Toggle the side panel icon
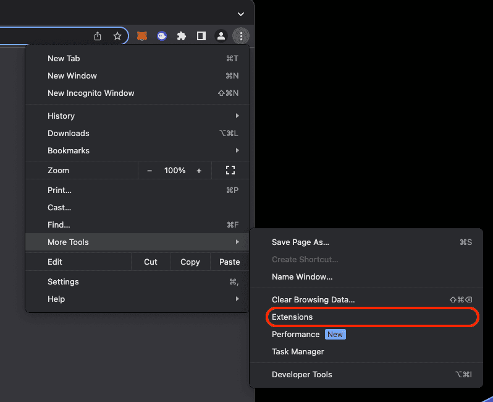Viewport: 493px width, 402px height. click(x=201, y=36)
